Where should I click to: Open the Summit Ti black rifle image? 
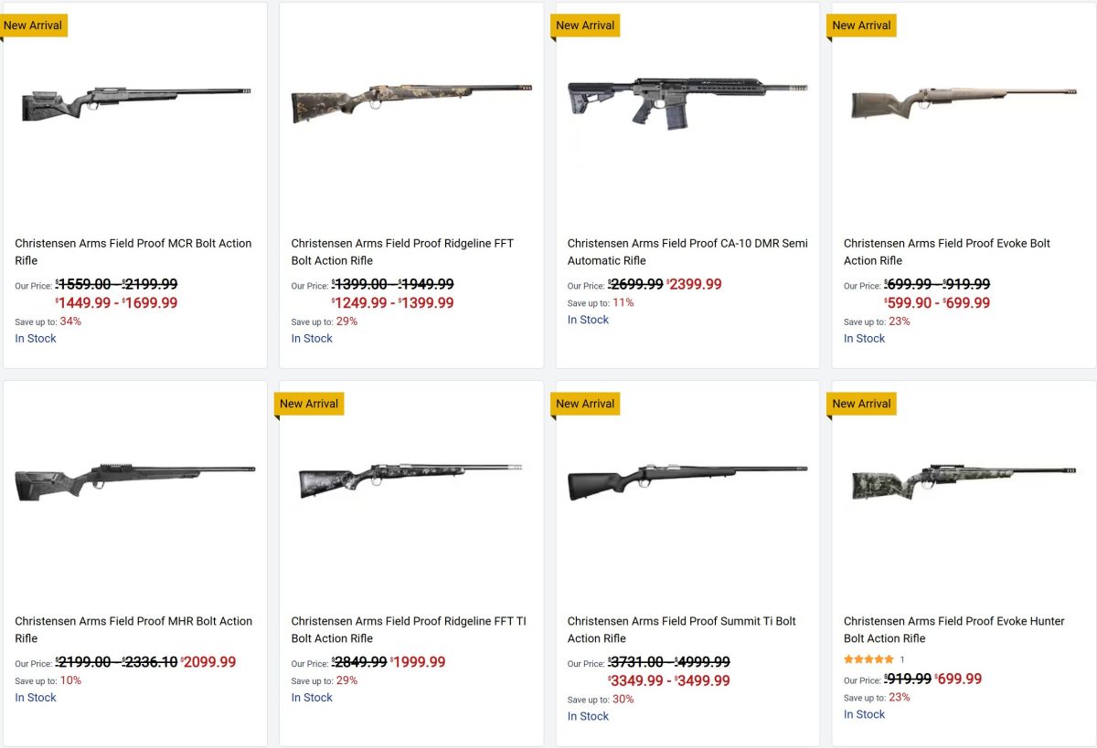coord(687,480)
